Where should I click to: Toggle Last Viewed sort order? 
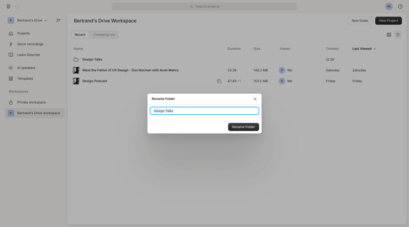tap(364, 48)
